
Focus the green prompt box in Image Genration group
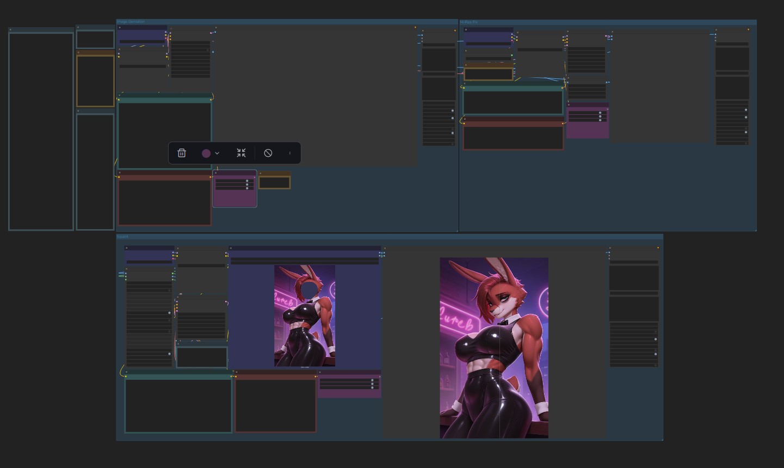pyautogui.click(x=165, y=135)
